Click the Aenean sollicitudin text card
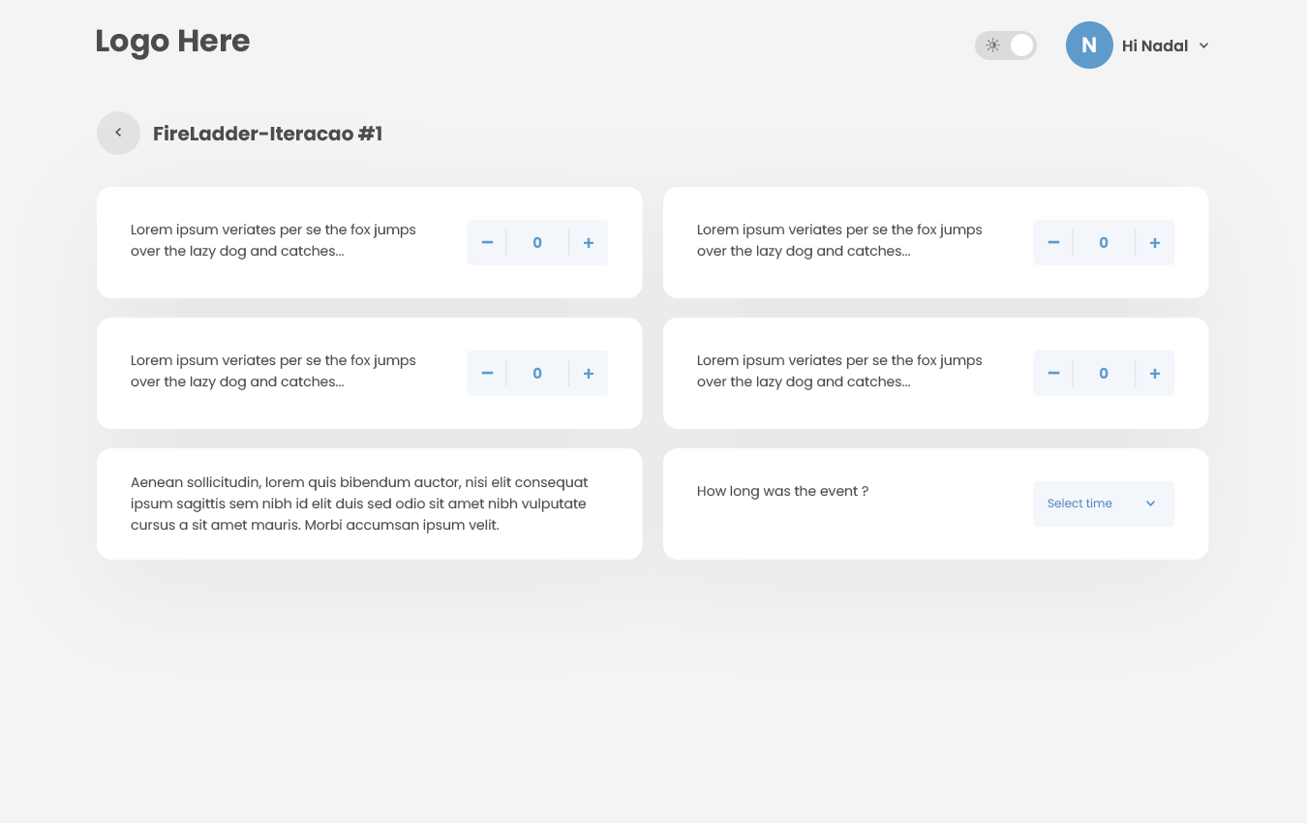 pos(369,503)
